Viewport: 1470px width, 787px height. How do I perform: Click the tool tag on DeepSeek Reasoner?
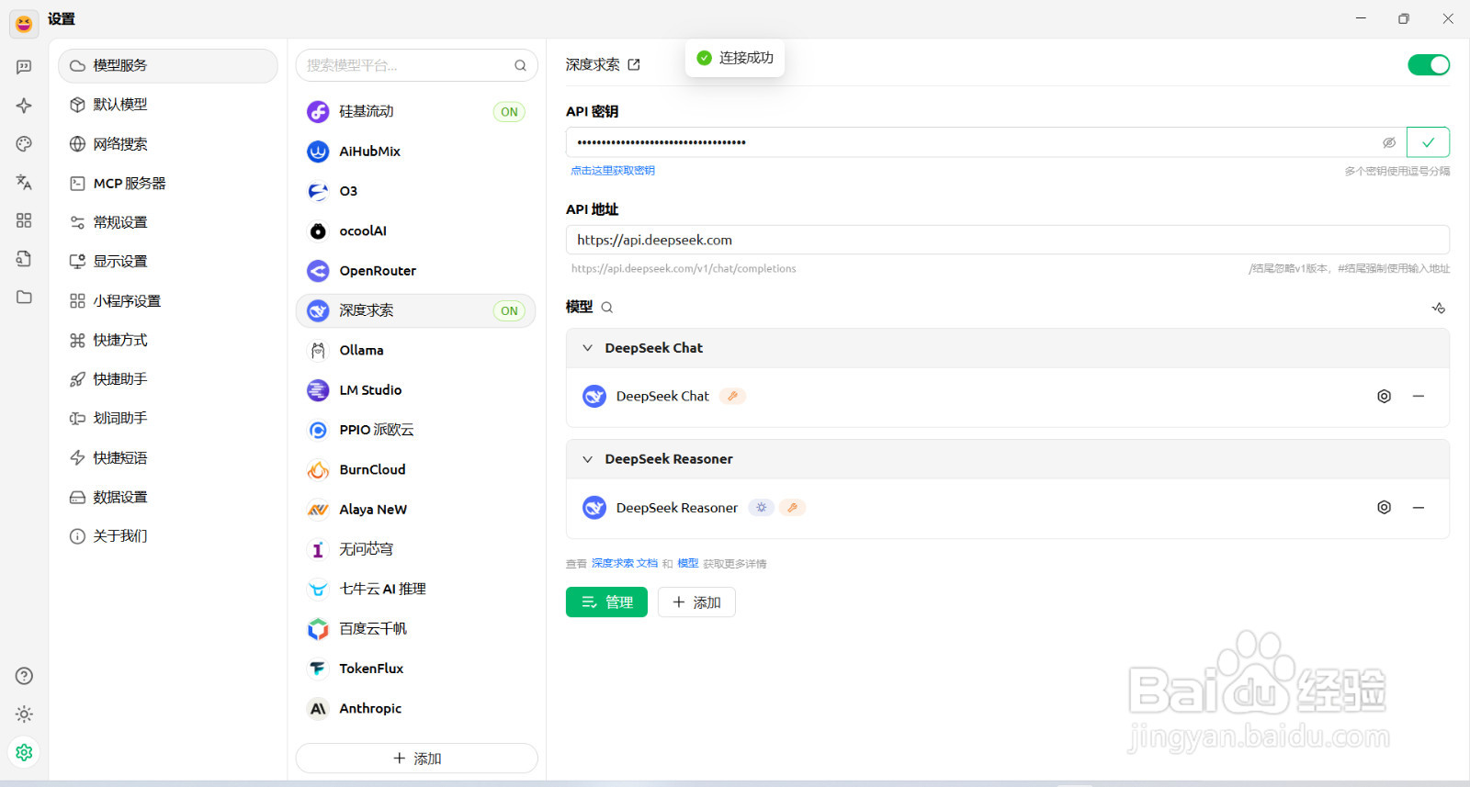click(x=792, y=507)
